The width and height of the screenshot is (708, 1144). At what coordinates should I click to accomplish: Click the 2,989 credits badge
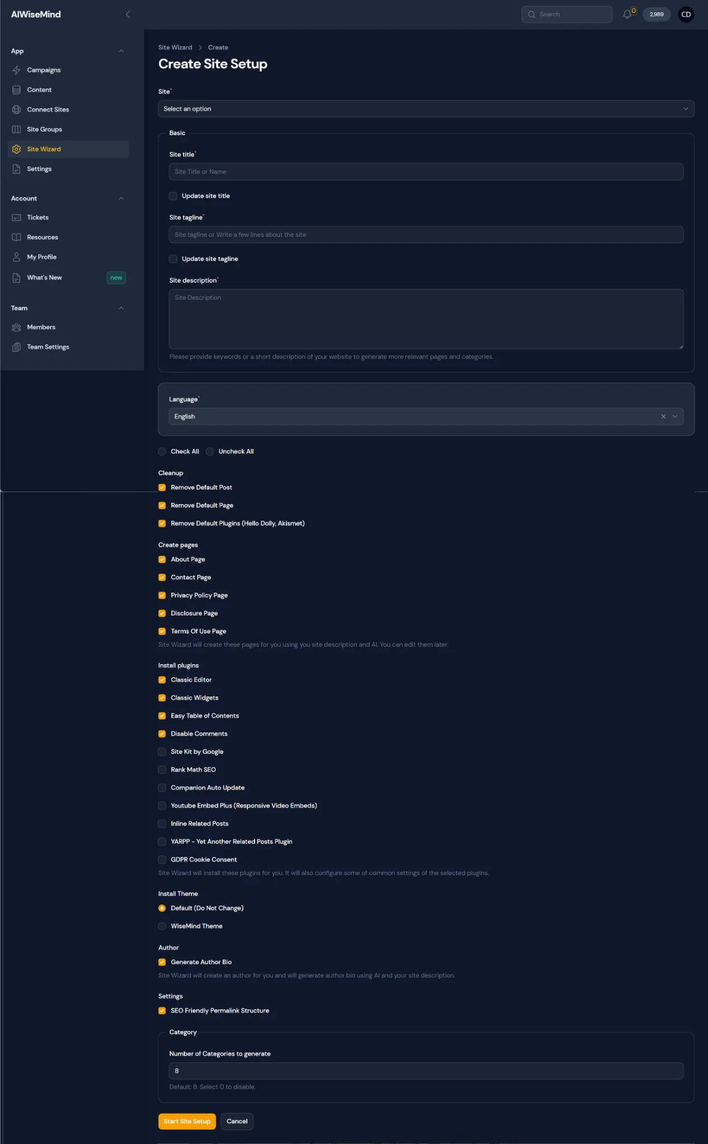point(657,15)
